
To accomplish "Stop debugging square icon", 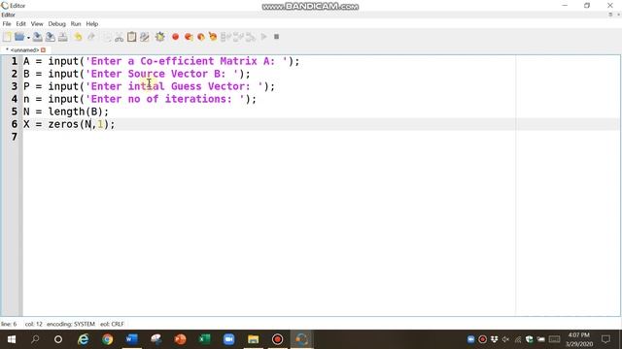I will pyautogui.click(x=276, y=37).
